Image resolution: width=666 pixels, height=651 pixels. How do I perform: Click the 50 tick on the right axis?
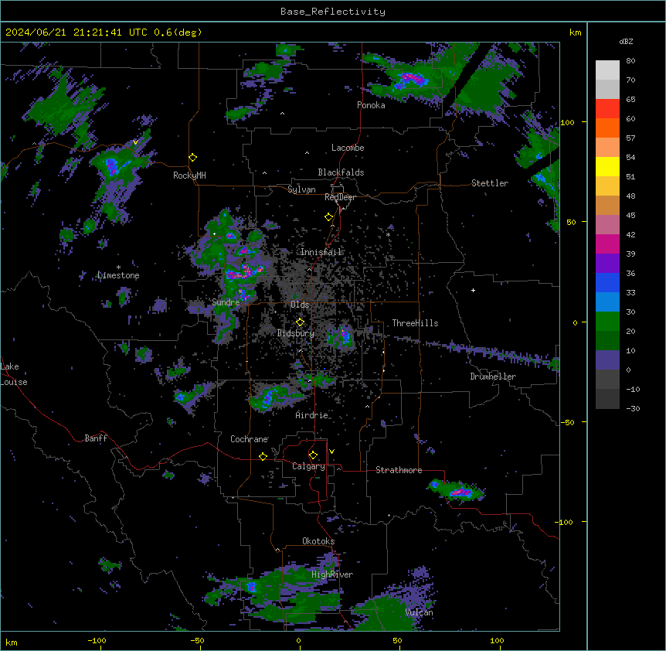pyautogui.click(x=571, y=222)
